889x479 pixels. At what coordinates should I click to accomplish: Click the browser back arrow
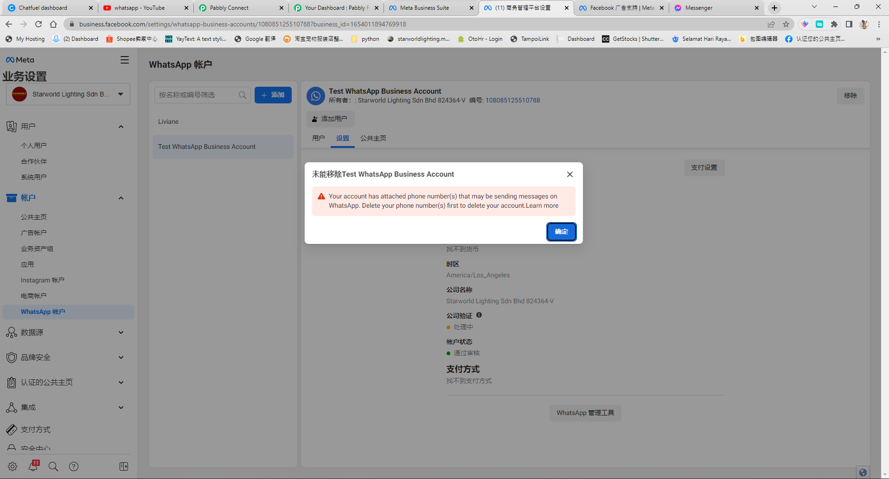coord(9,24)
